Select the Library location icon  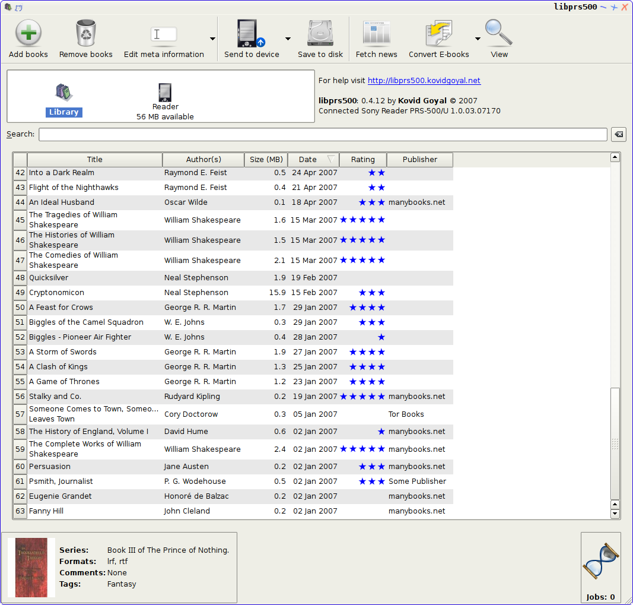pos(64,92)
